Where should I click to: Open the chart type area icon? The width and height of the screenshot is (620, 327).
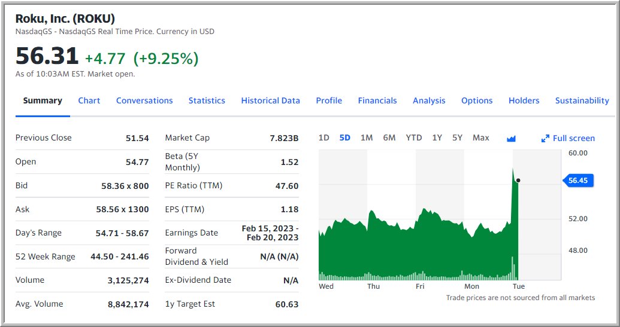tap(511, 139)
